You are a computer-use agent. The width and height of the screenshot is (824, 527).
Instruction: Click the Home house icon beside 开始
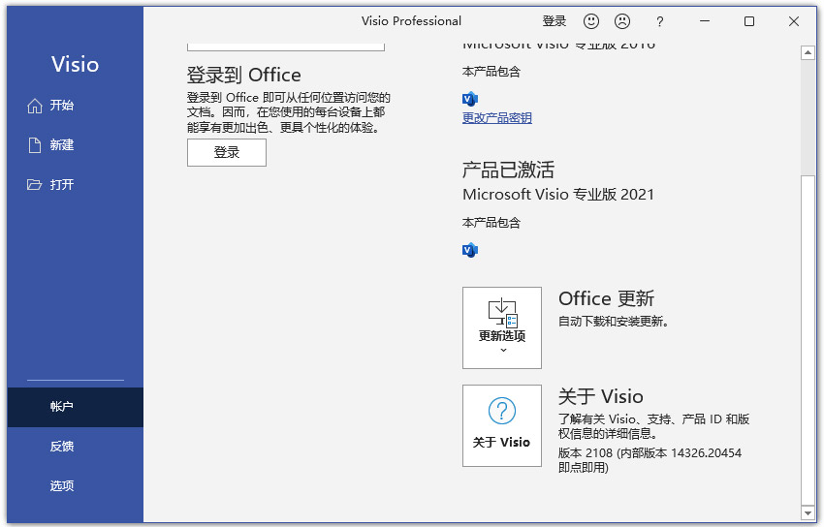[x=35, y=106]
